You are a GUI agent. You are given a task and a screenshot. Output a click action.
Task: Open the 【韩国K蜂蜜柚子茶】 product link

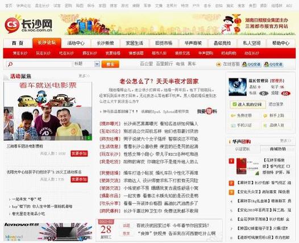tap(263, 228)
